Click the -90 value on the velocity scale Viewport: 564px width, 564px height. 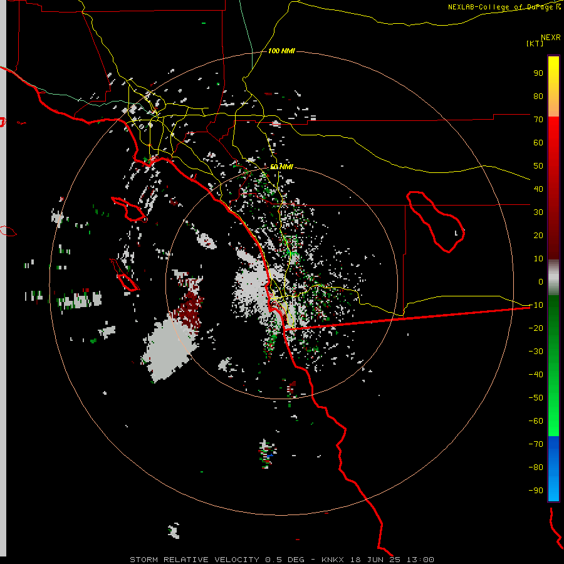pos(536,491)
